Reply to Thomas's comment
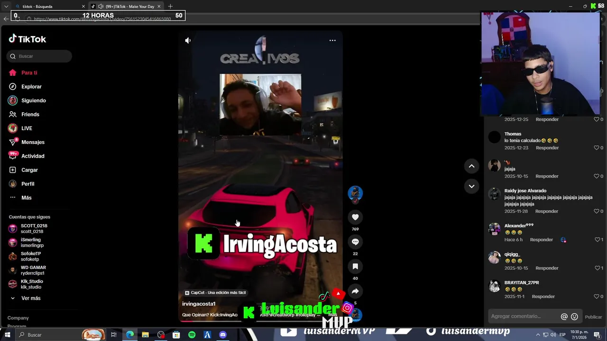Viewport: 607px width, 341px height. (547, 148)
